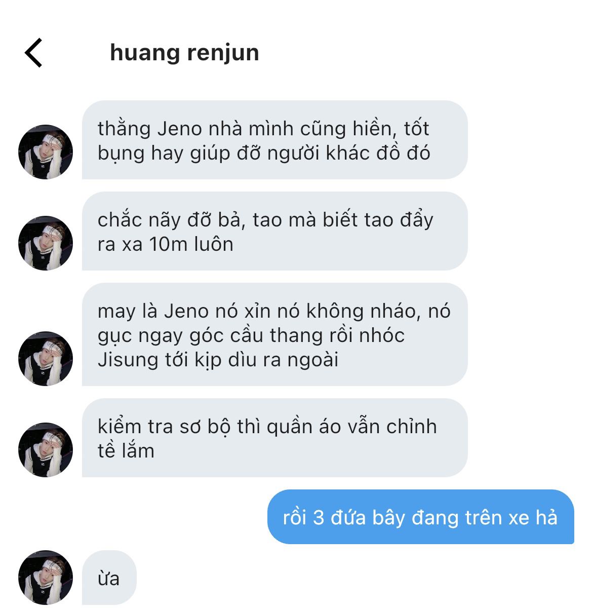This screenshot has height=609, width=592.
Task: Select the message starting 'chắc nãy đỡ bả'
Action: 274,231
